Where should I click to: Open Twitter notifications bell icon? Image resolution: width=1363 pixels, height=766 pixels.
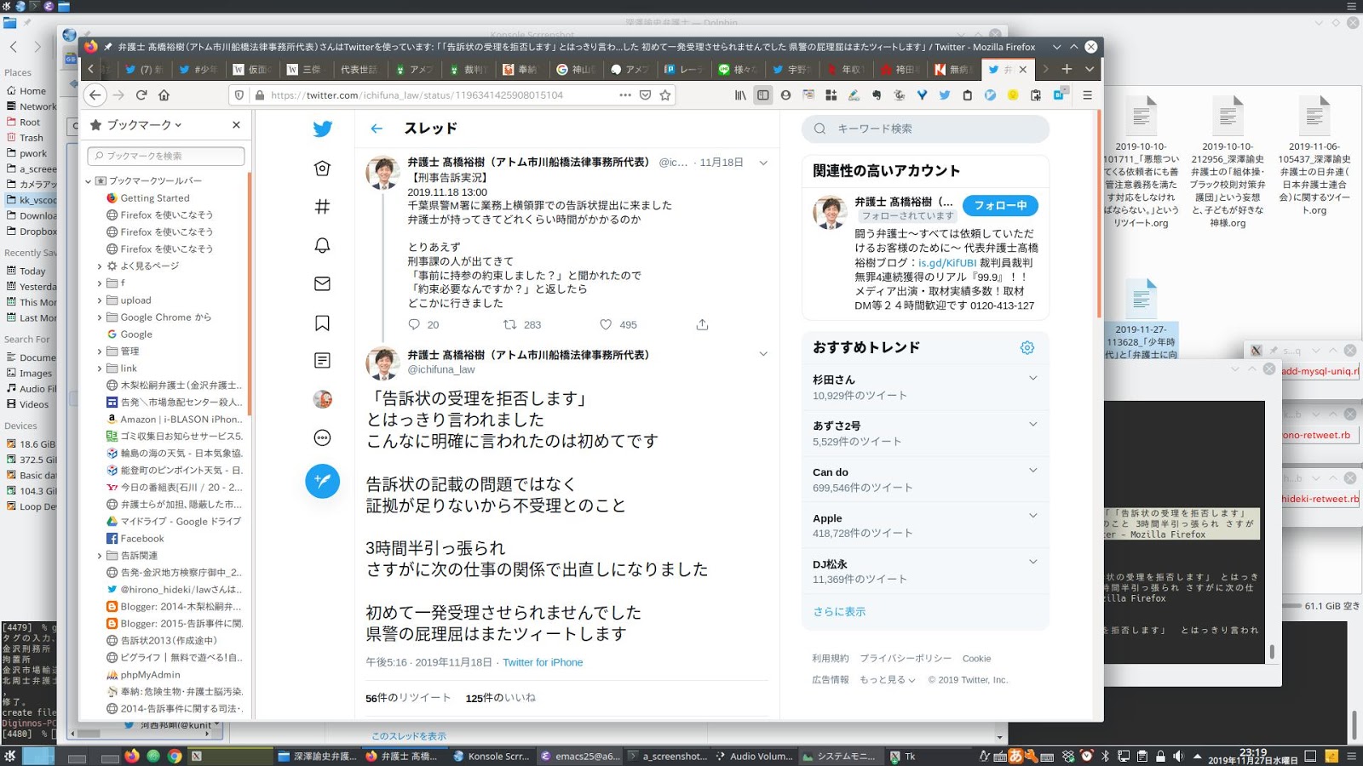(322, 245)
